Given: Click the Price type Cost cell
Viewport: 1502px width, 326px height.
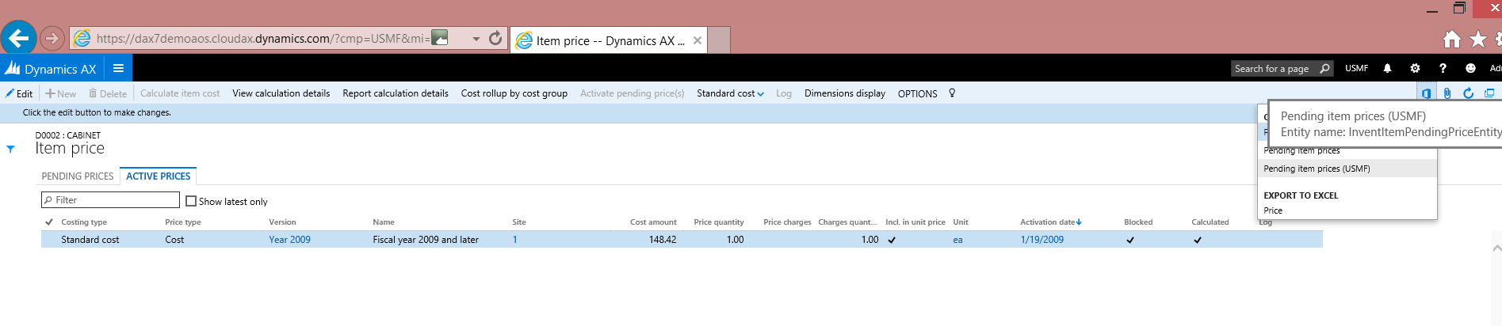Looking at the screenshot, I should click(174, 240).
